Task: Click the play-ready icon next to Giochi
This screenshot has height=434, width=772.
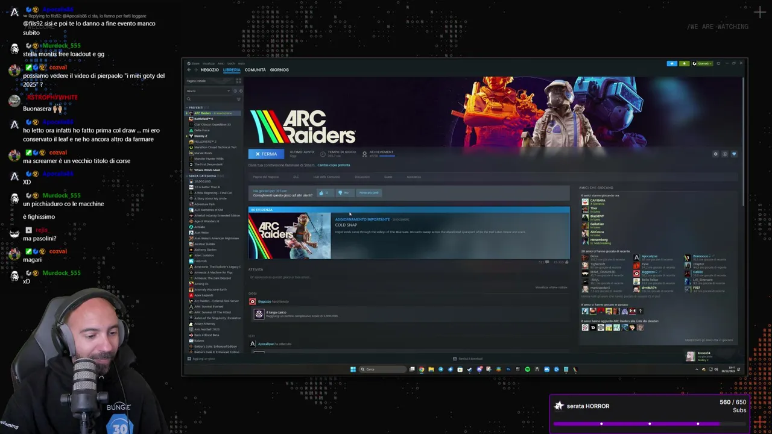Action: point(241,91)
